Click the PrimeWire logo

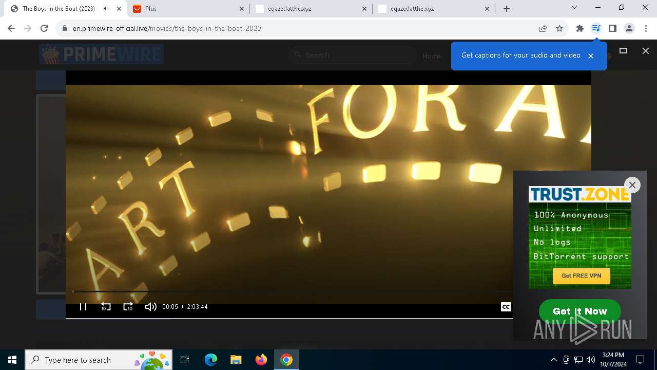tap(101, 54)
